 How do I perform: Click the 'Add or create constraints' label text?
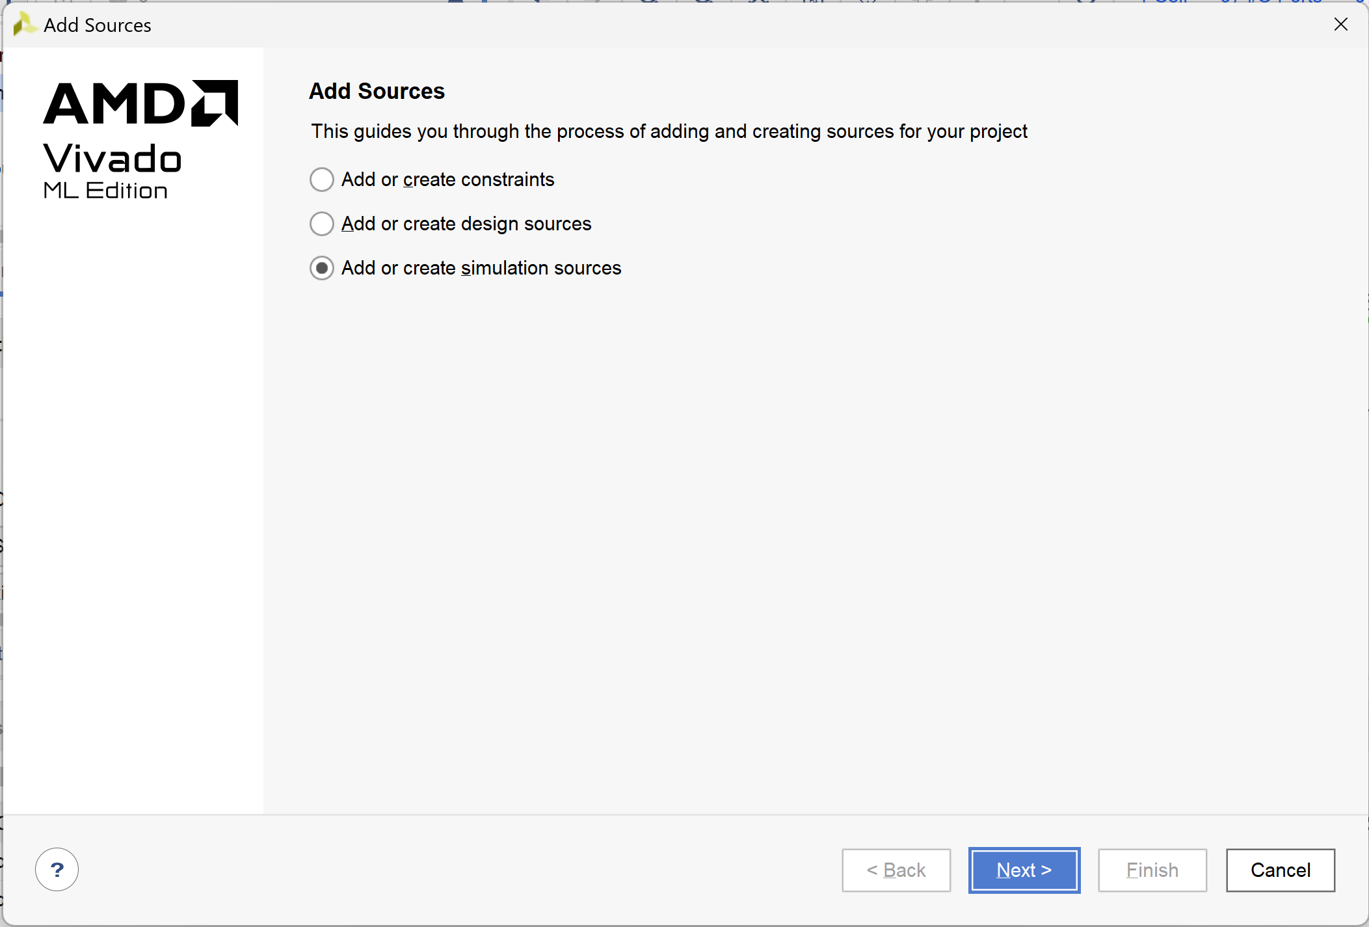pos(447,180)
